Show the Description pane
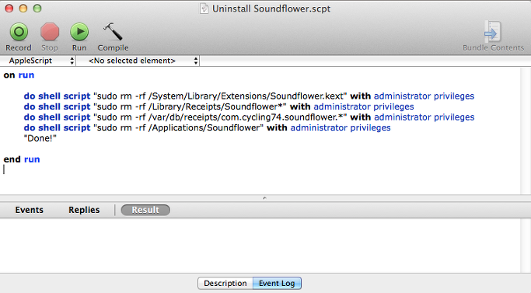The image size is (531, 293). [x=225, y=283]
